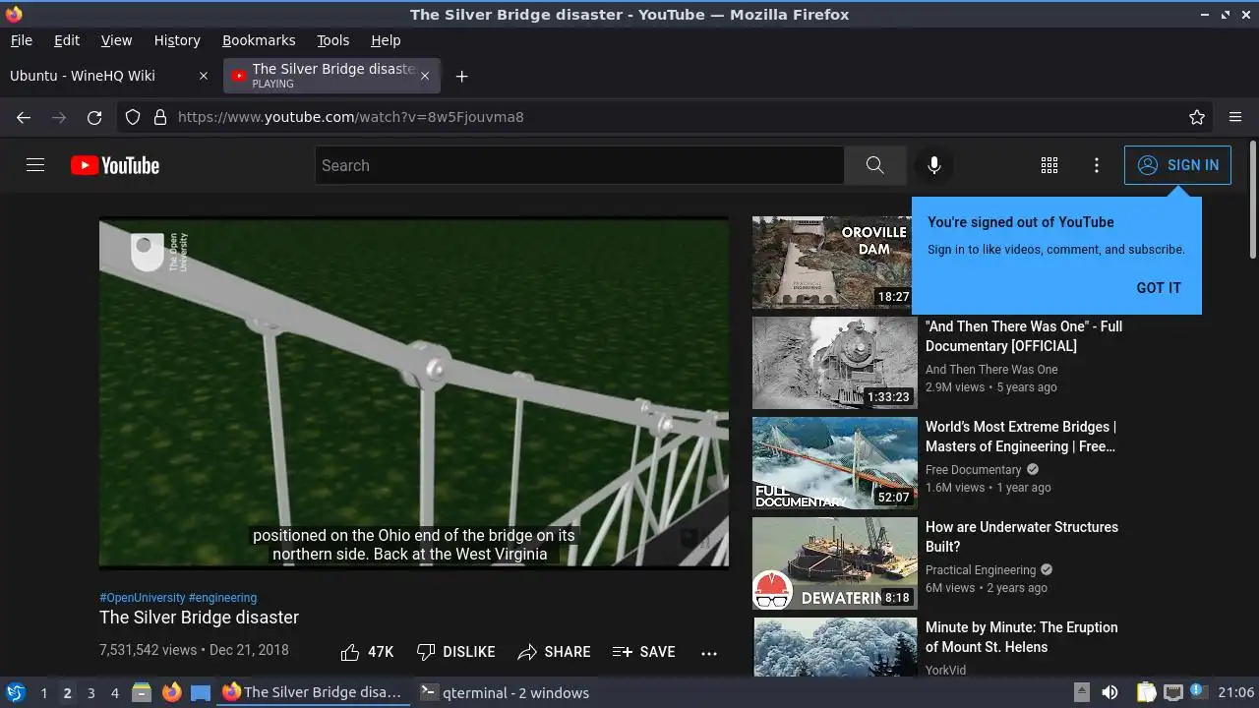This screenshot has width=1259, height=708.
Task: Open clipboard manager tray icon
Action: (x=1146, y=692)
